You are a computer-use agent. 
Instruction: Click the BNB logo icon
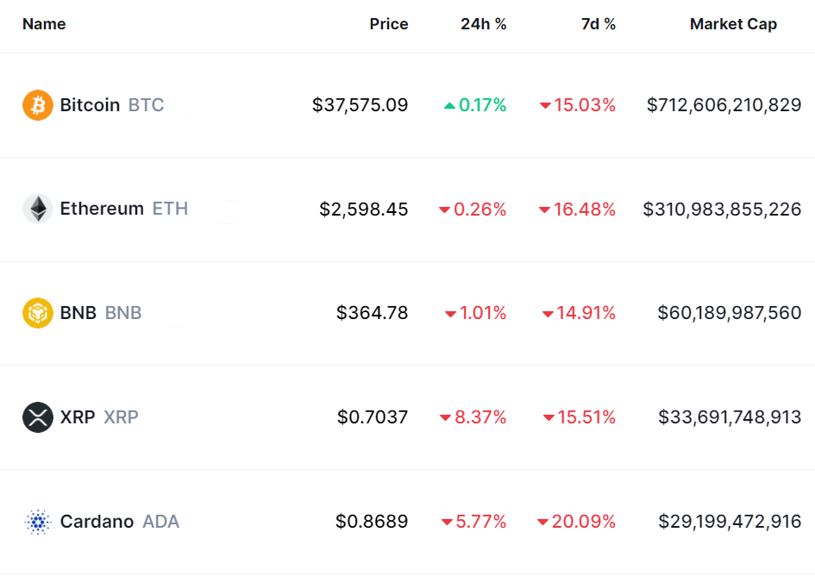click(38, 313)
